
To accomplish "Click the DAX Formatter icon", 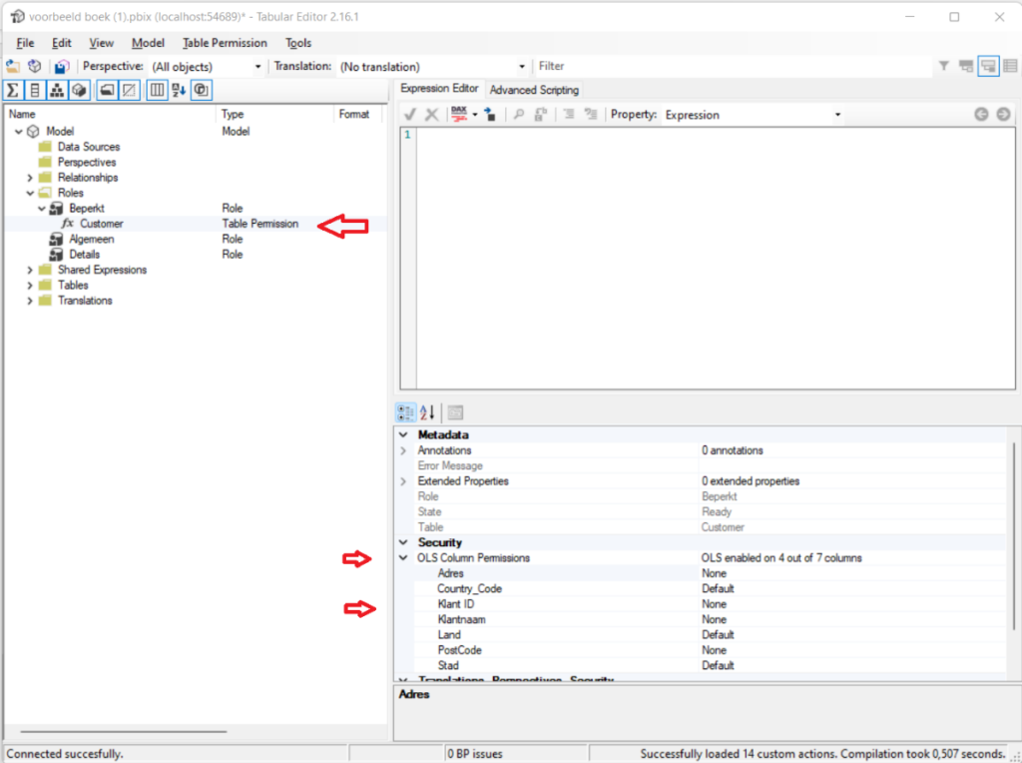I will 459,115.
